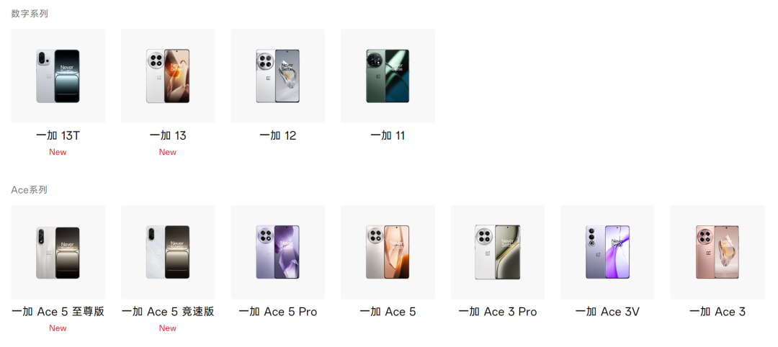778x347 pixels.
Task: Click the 一加 12 phone picture
Action: pos(278,76)
